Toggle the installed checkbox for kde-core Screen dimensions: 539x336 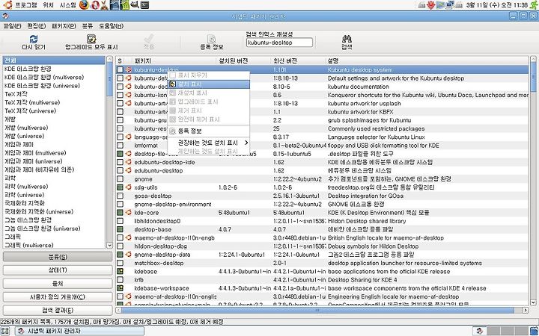120,213
